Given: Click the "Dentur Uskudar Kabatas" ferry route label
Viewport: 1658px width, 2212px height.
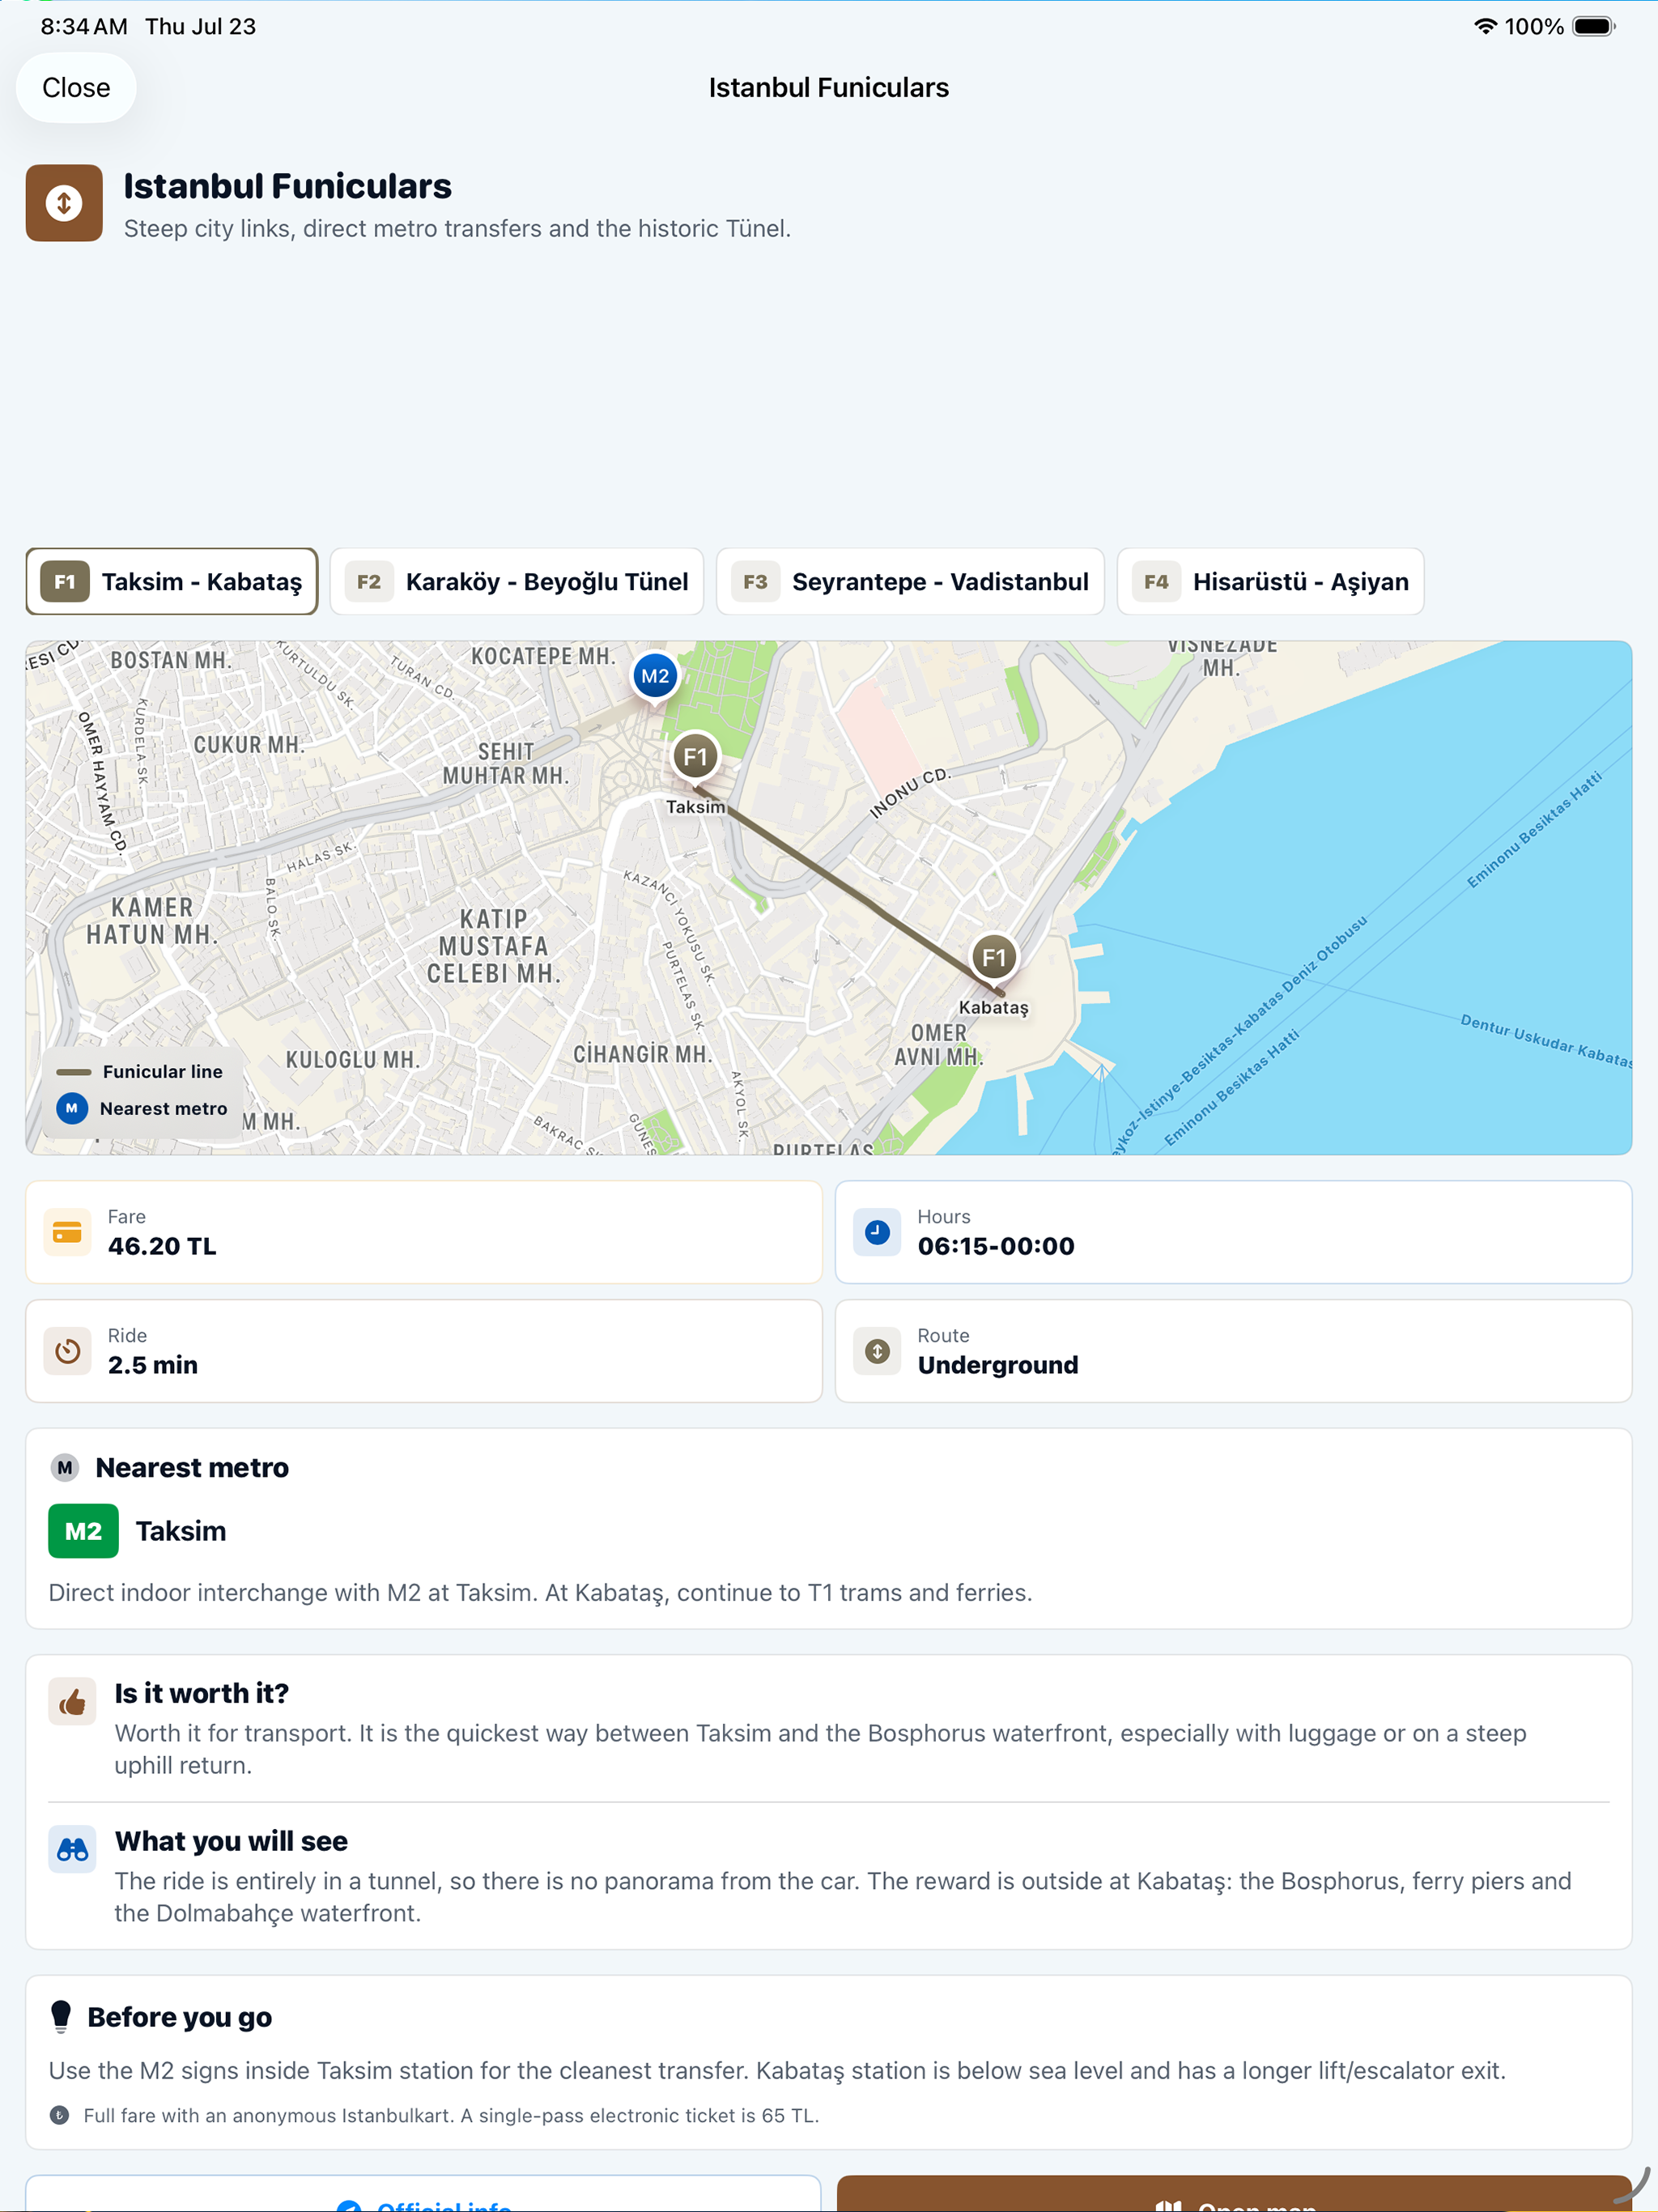Looking at the screenshot, I should [1546, 1041].
